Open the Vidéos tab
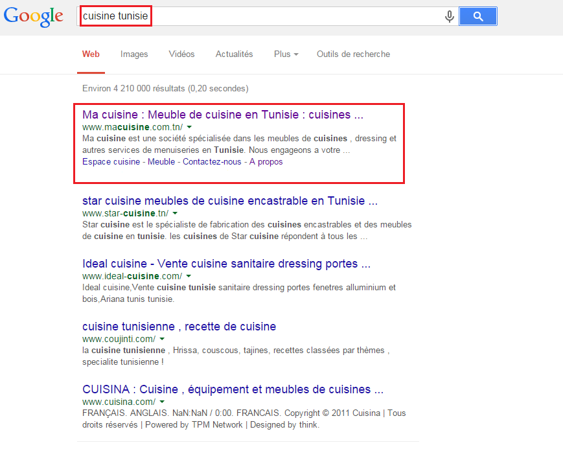 click(181, 54)
